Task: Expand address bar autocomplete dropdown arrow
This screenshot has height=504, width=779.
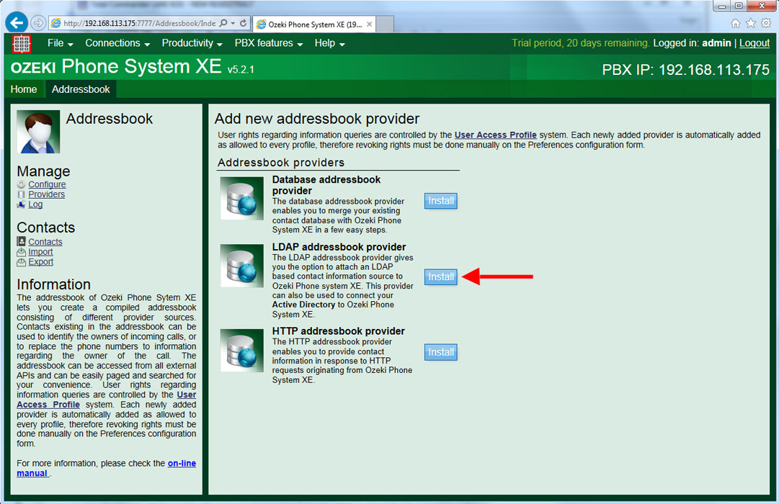Action: tap(233, 23)
